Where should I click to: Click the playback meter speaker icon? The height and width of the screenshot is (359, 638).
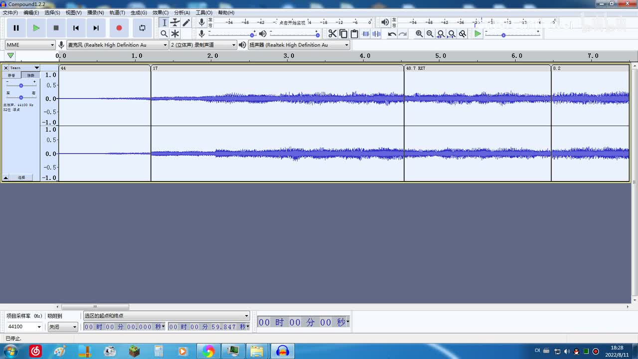pyautogui.click(x=385, y=22)
